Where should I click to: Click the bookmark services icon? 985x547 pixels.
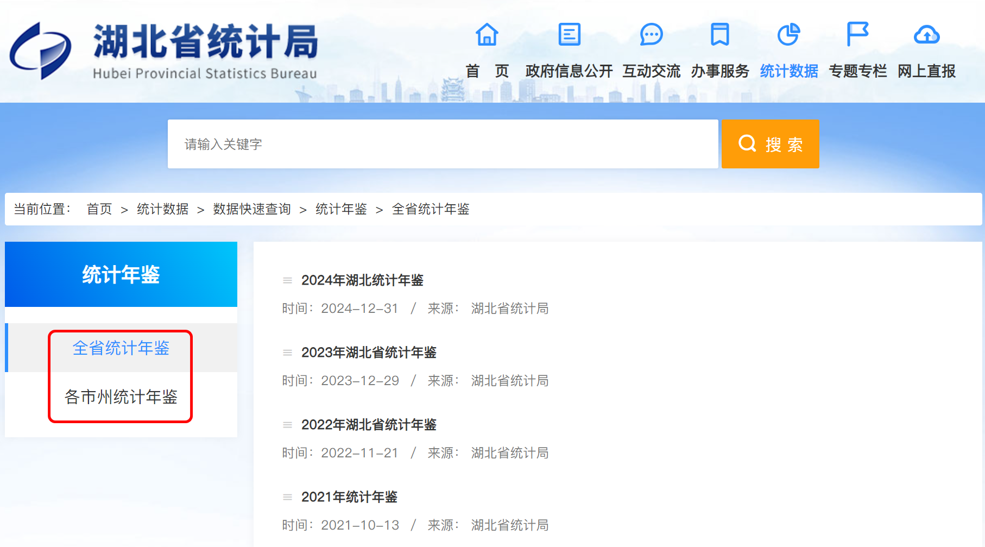[719, 35]
